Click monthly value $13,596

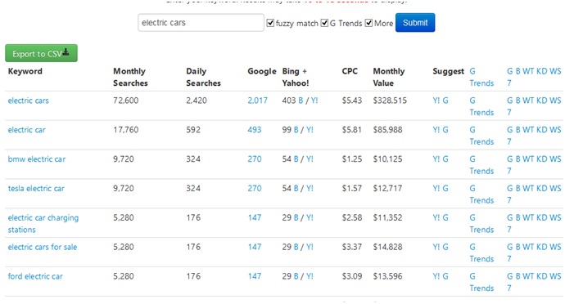click(x=387, y=276)
